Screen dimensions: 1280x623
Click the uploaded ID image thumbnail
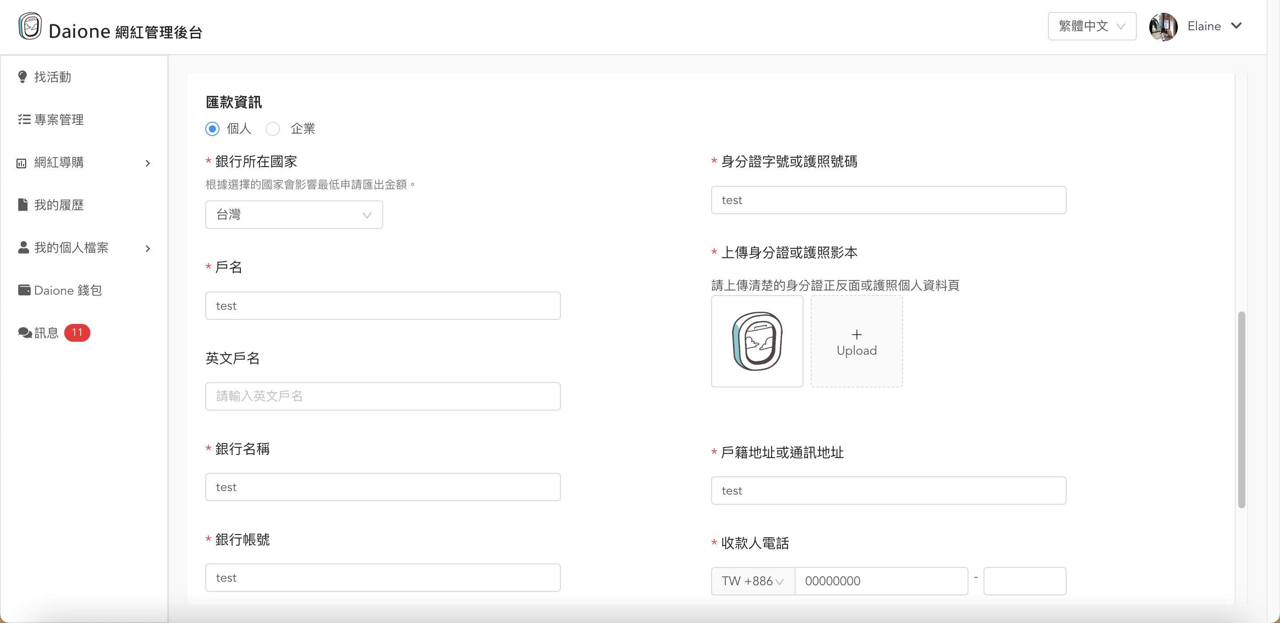[757, 341]
